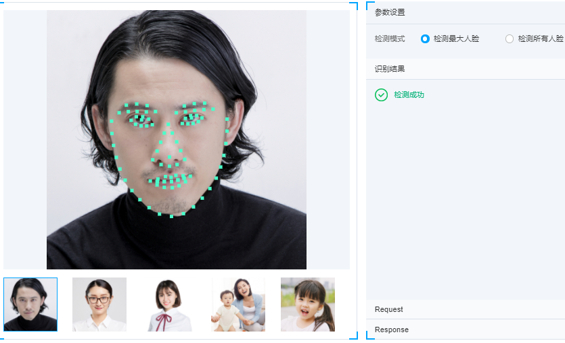Choose the long-haired man sample thumbnail
Screen dimensions: 565x343
click(x=30, y=304)
